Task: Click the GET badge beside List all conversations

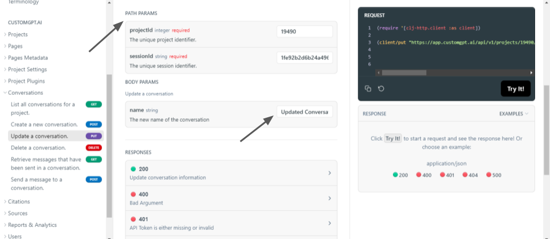Action: coord(93,104)
